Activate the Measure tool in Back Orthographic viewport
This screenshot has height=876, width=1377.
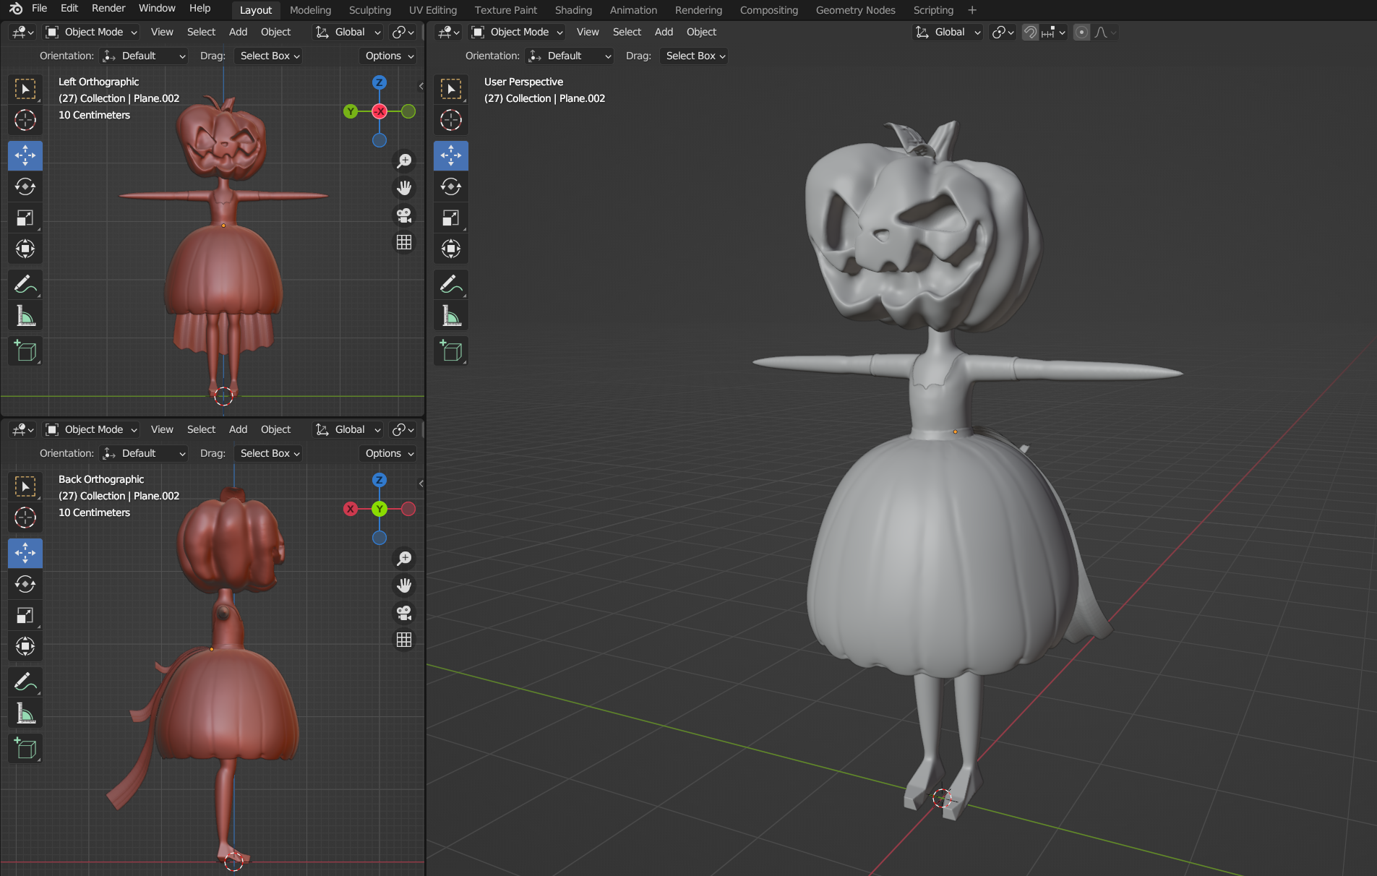(25, 713)
